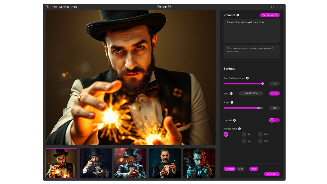This screenshot has width=327, height=184.
Task: Click the Aspect Ratio info icon
Action: click(x=240, y=129)
